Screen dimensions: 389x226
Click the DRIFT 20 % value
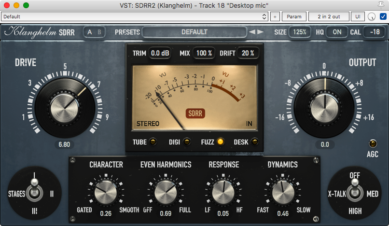[248, 53]
